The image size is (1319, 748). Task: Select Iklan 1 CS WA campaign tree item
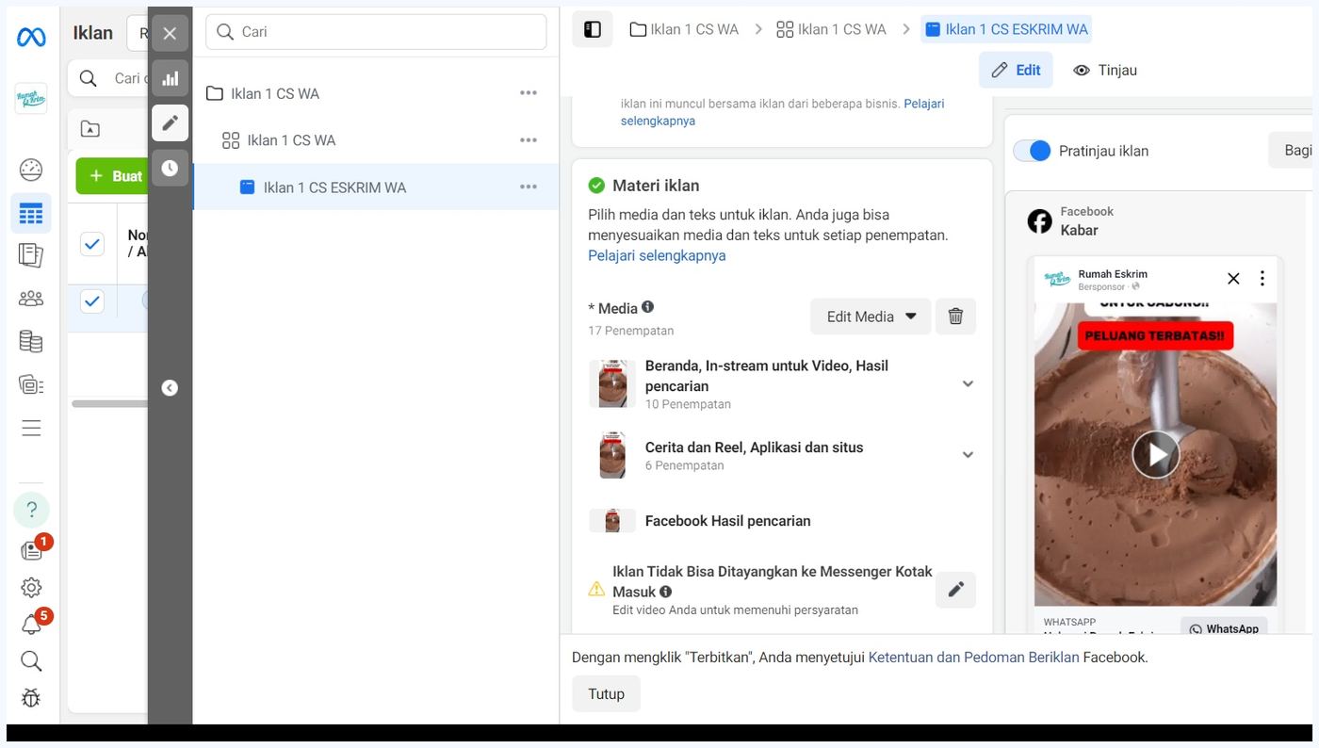tap(275, 93)
